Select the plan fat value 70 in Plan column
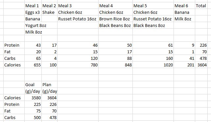 49,111
